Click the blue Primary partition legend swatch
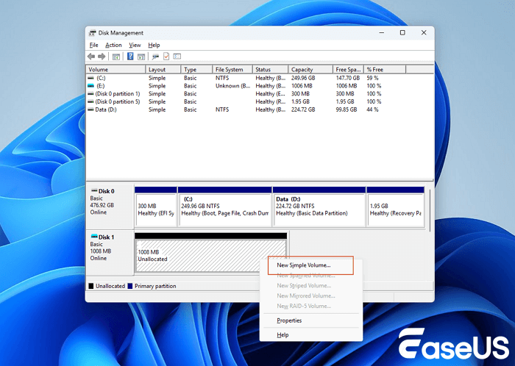Image resolution: width=515 pixels, height=366 pixels. point(130,286)
